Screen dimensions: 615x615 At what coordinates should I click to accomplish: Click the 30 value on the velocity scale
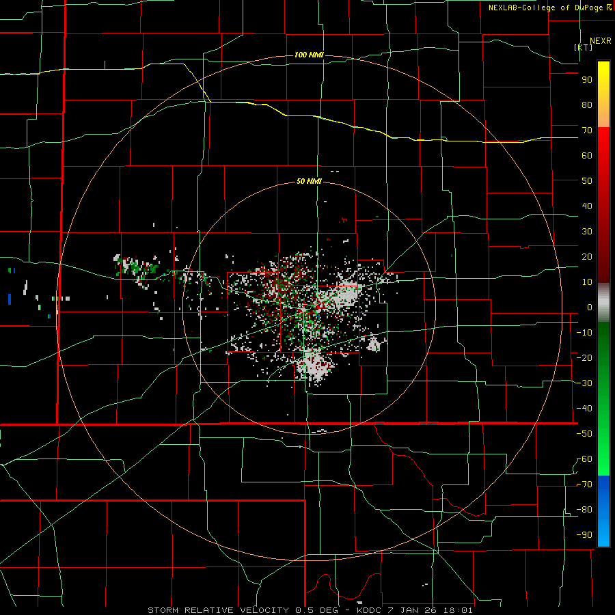[x=587, y=232]
